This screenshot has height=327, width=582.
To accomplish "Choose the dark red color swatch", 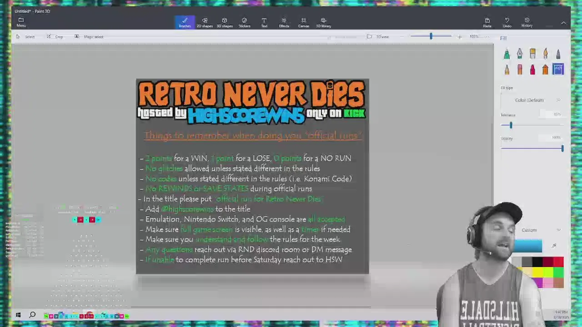I will pyautogui.click(x=548, y=262).
